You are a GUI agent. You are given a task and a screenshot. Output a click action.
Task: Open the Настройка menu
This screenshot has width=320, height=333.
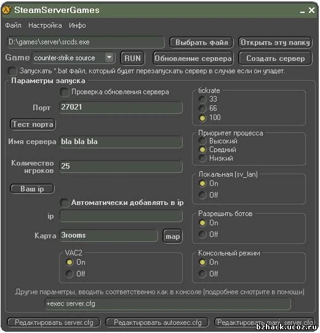[45, 25]
